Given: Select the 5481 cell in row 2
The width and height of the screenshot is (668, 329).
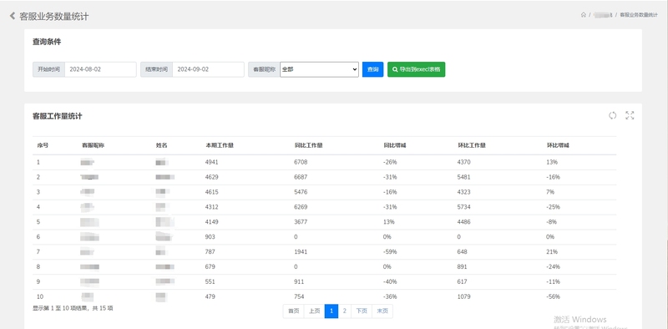Looking at the screenshot, I should click(464, 177).
